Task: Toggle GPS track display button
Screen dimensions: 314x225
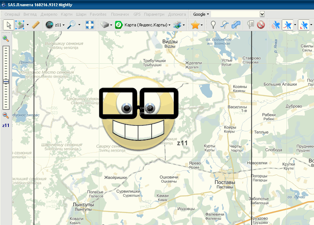Action: pyautogui.click(x=287, y=25)
